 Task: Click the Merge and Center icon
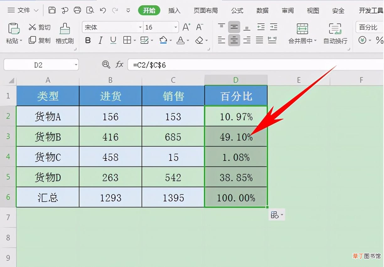tap(302, 29)
